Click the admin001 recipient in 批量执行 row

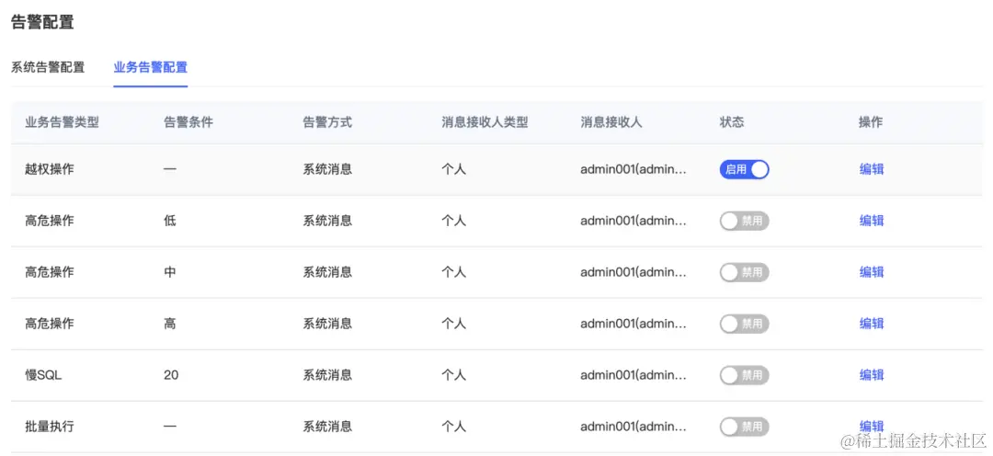tap(633, 427)
